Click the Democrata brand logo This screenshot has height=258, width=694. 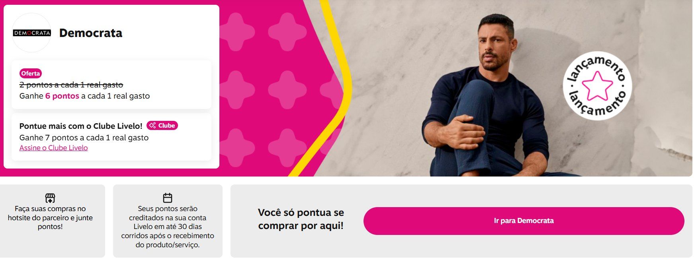point(32,33)
